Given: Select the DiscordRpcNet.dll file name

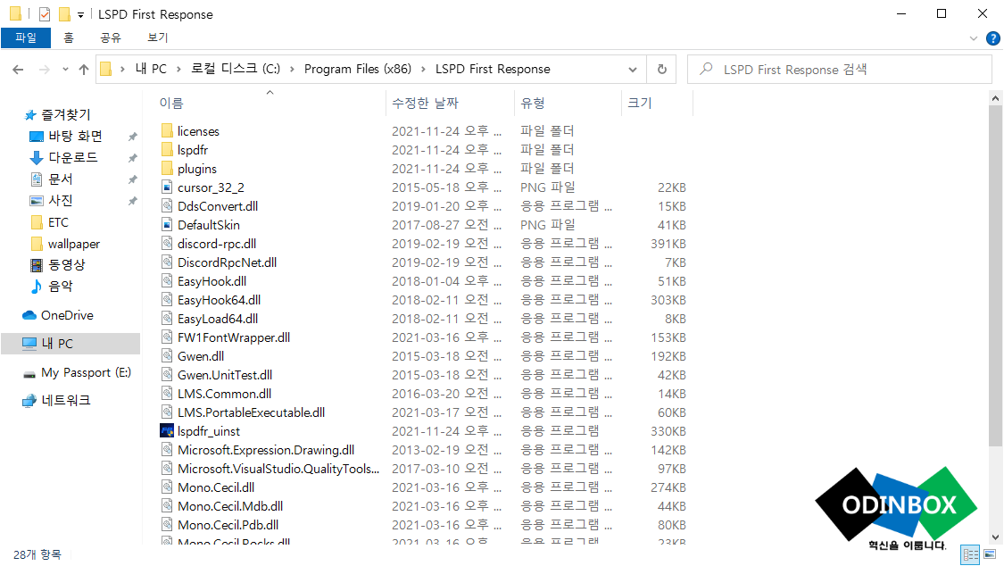Looking at the screenshot, I should click(228, 262).
